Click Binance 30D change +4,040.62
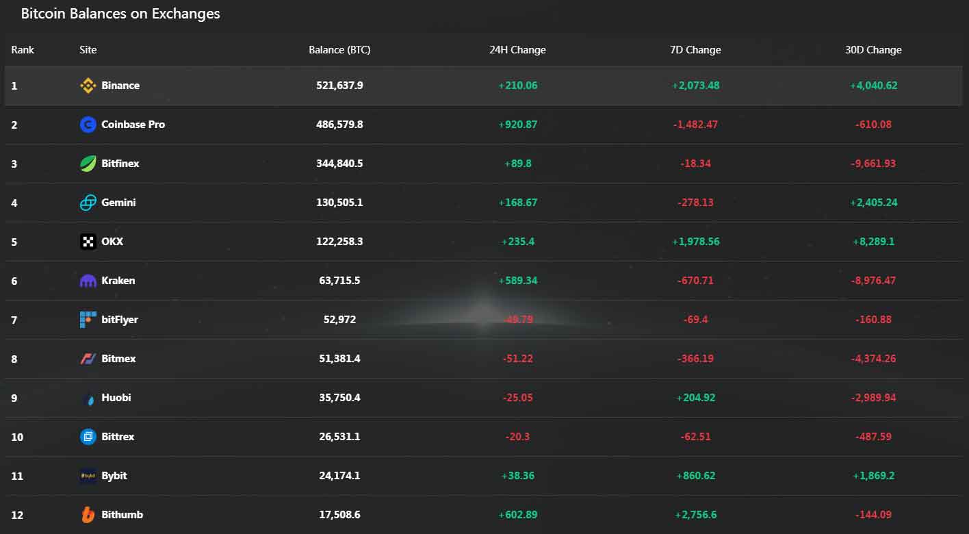The image size is (969, 534). point(873,86)
